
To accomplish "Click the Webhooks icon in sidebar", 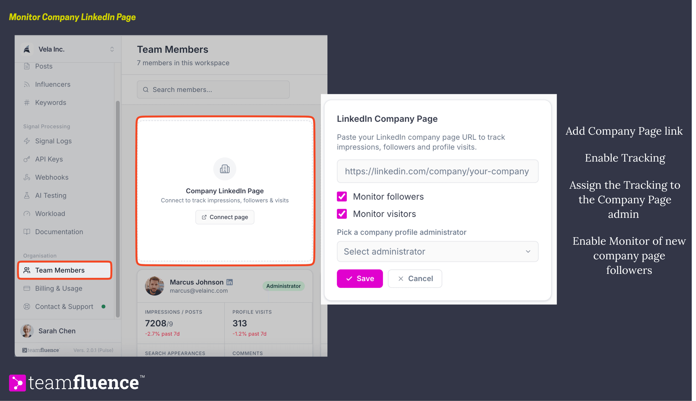I will (x=27, y=177).
